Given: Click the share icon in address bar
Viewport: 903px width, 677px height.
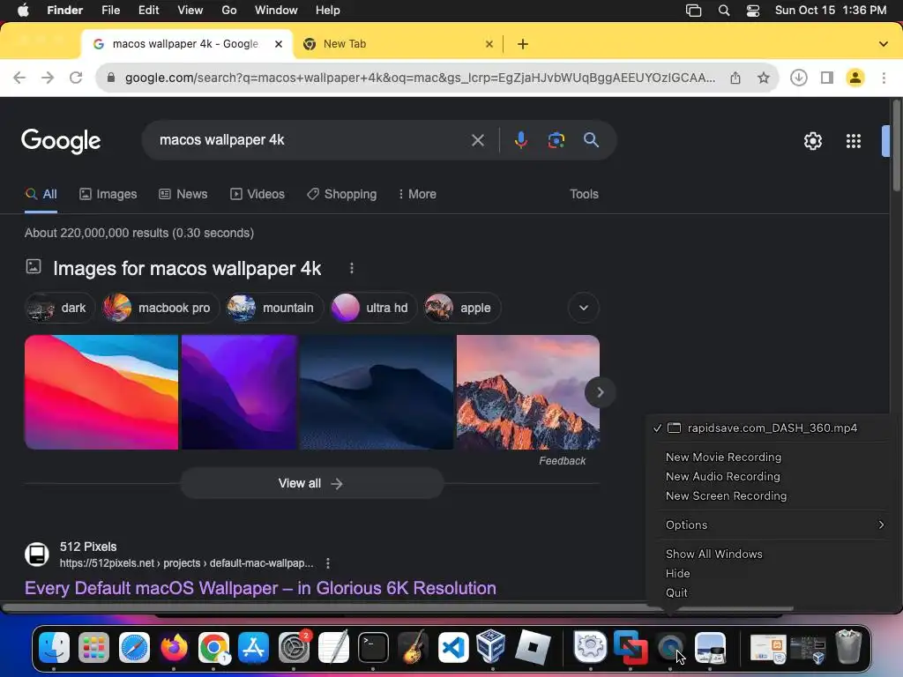Looking at the screenshot, I should point(735,78).
